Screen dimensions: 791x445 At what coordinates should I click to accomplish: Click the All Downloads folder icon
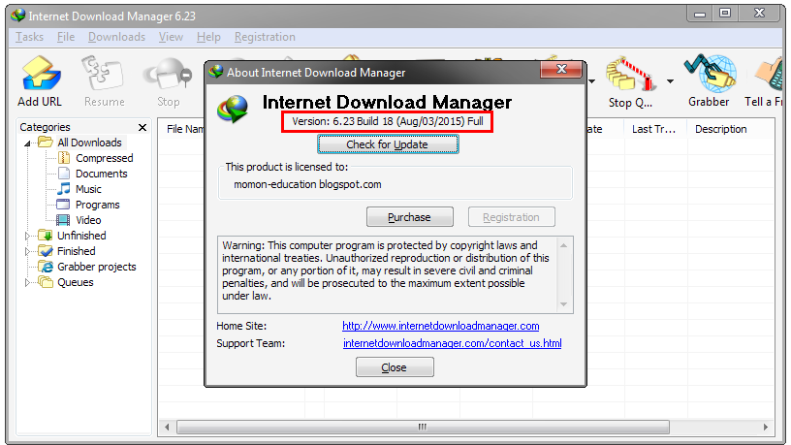click(46, 143)
